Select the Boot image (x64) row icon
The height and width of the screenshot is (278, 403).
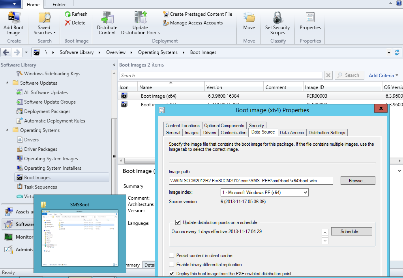pos(124,96)
